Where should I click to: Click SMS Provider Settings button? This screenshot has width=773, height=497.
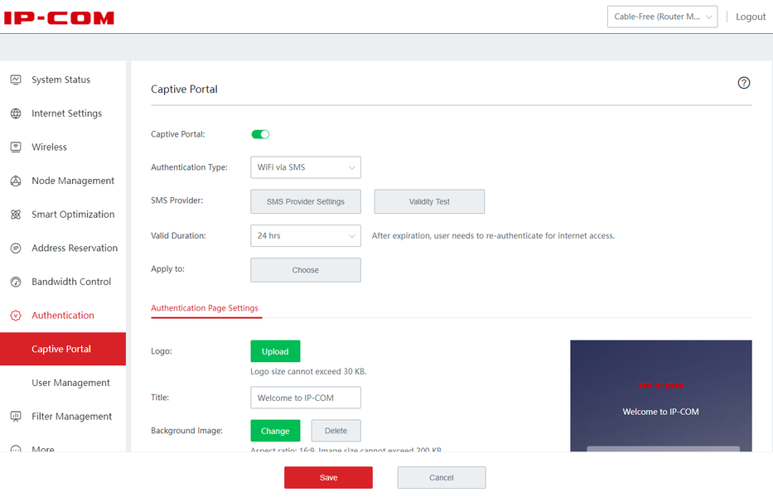click(306, 201)
